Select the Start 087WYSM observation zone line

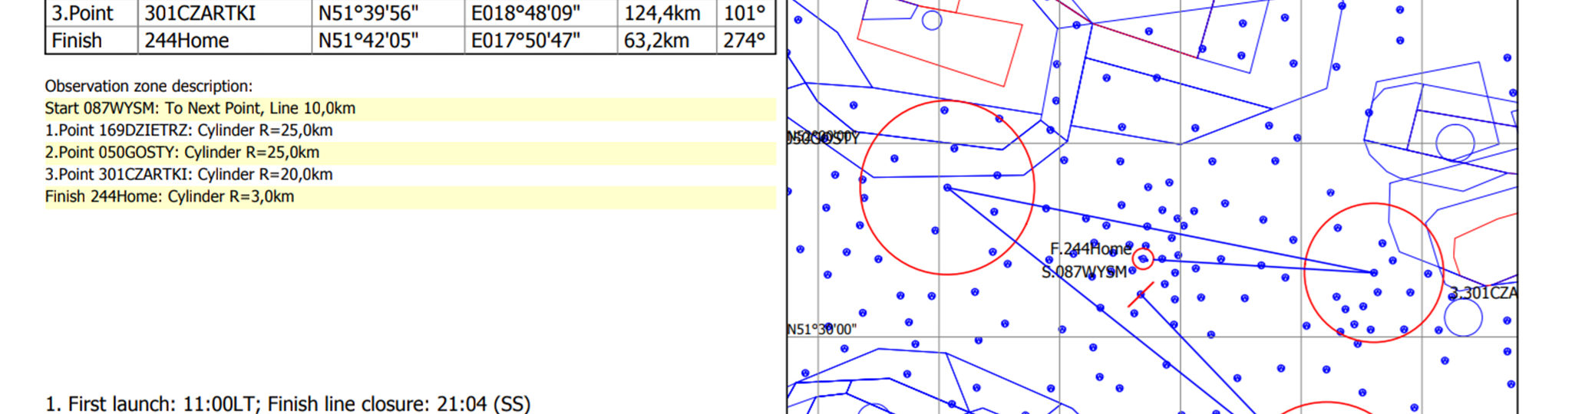coord(200,109)
